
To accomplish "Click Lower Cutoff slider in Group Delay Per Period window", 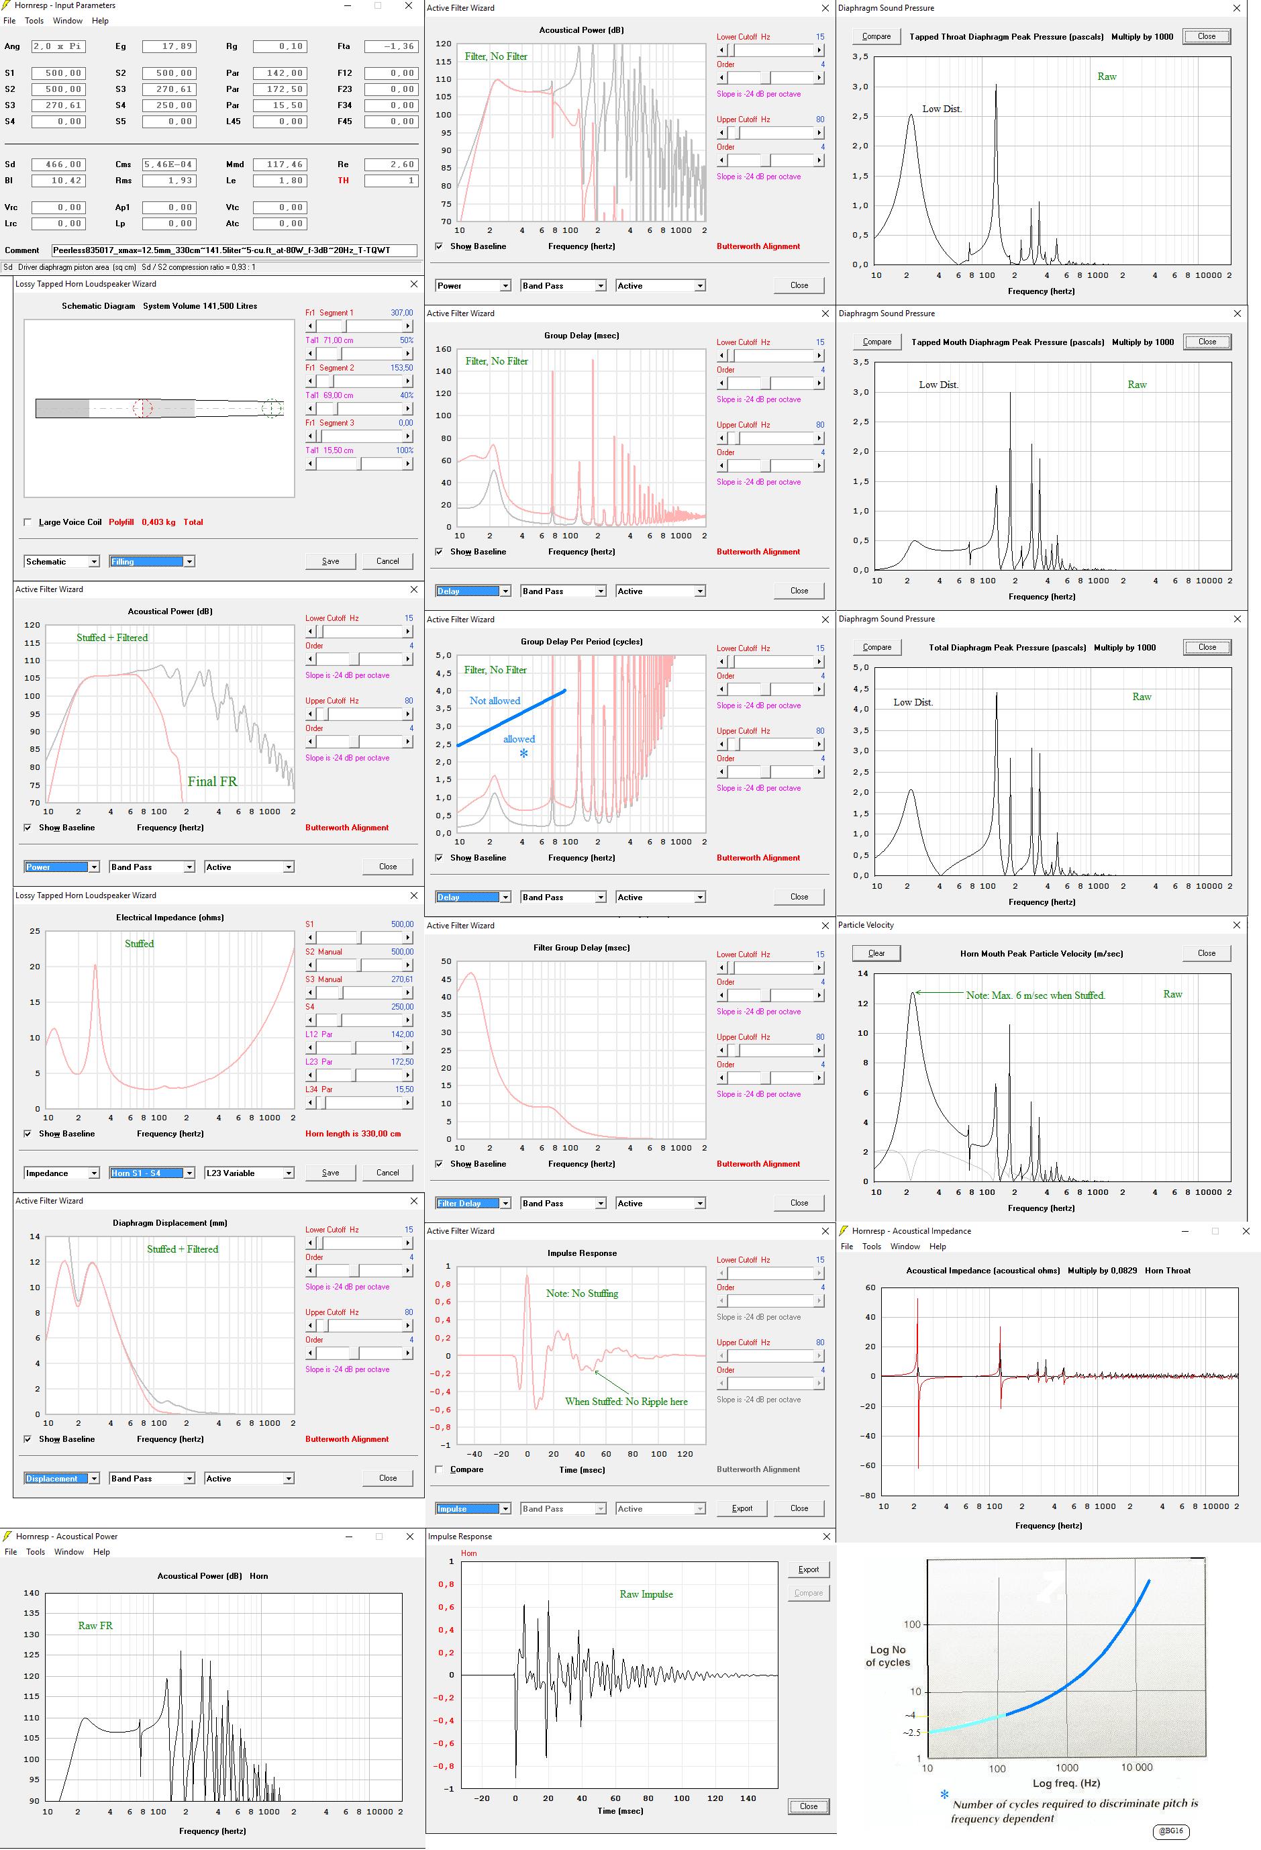I will pyautogui.click(x=770, y=661).
